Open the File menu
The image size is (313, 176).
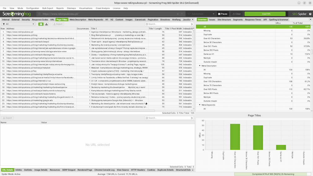click(x=4, y=8)
